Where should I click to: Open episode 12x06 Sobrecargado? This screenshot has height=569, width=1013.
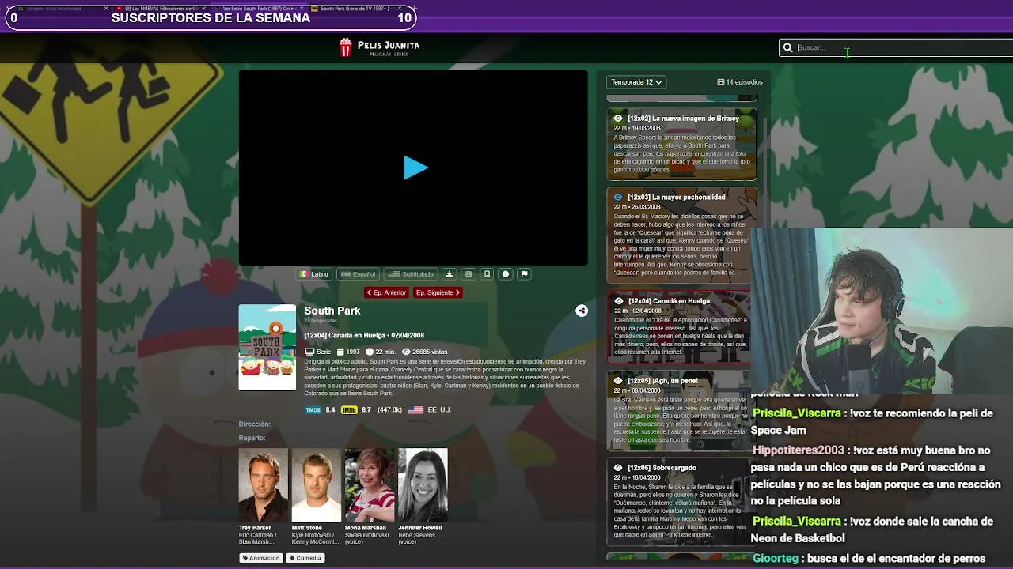[x=681, y=502]
